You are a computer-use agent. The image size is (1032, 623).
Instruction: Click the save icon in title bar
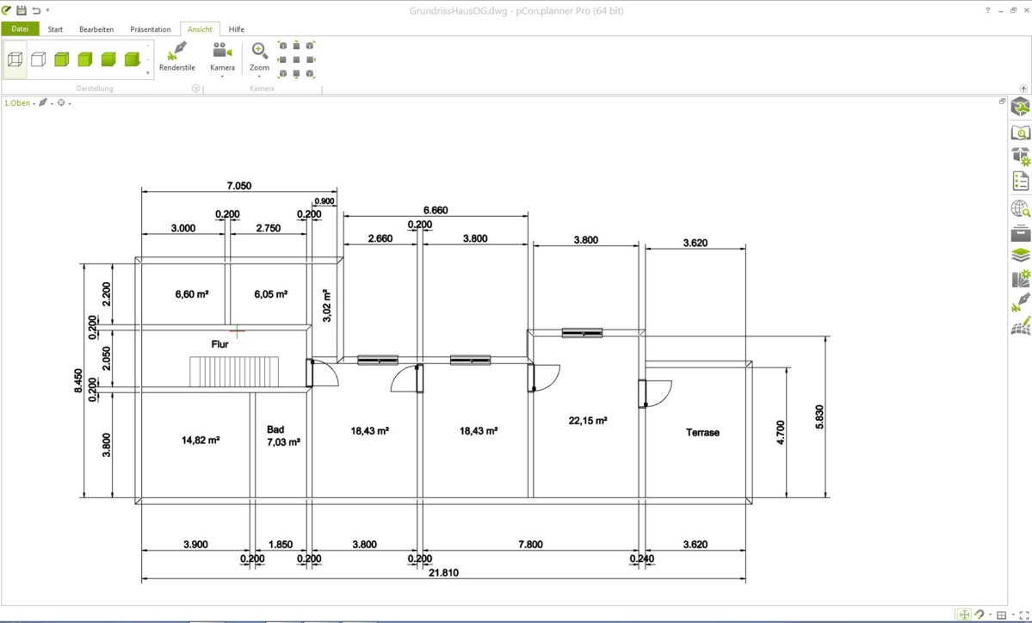coord(22,9)
